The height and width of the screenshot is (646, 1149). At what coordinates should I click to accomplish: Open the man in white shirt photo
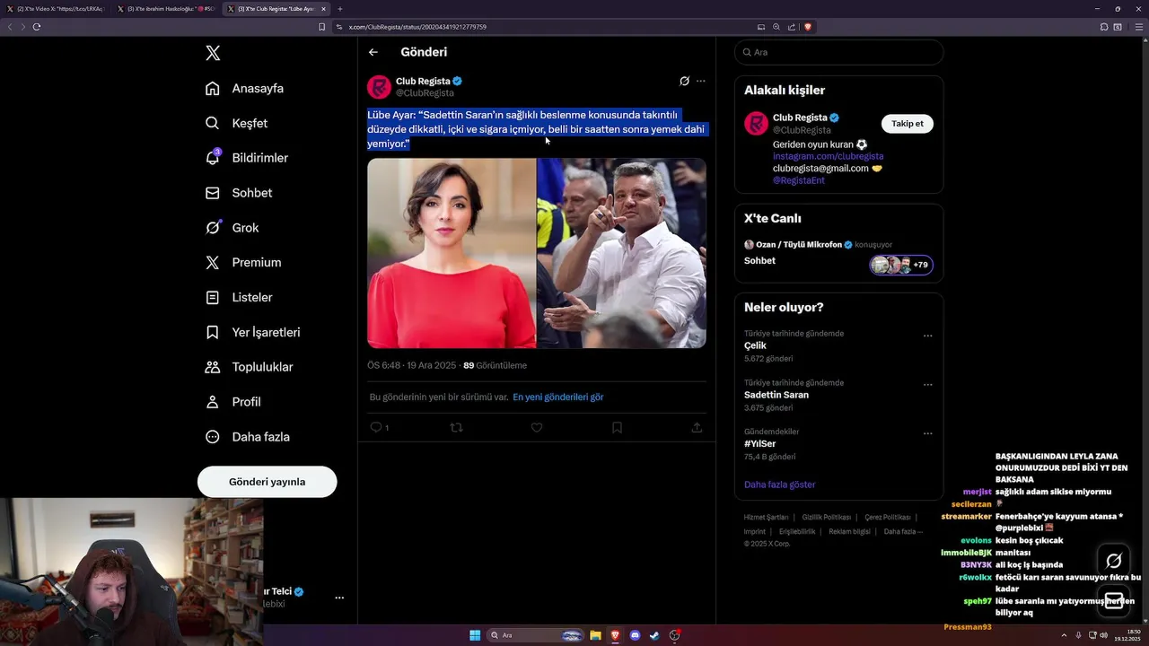[621, 253]
